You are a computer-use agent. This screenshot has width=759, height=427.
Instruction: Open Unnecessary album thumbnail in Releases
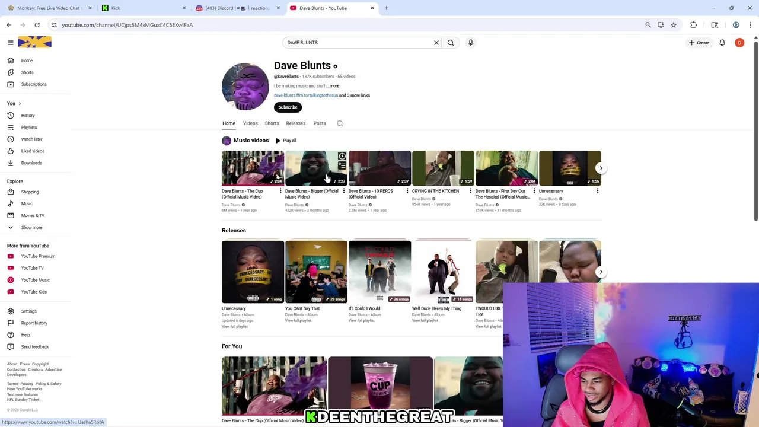(x=253, y=272)
